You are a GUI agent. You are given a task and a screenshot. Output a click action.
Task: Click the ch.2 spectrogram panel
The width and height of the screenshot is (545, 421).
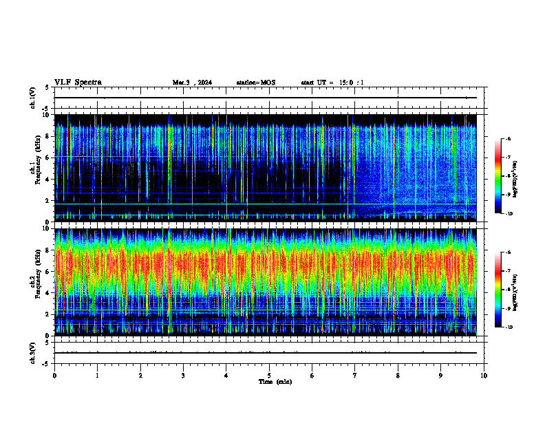266,282
